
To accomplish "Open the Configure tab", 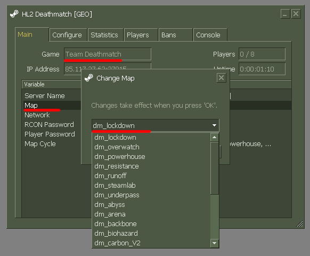I will pos(68,35).
